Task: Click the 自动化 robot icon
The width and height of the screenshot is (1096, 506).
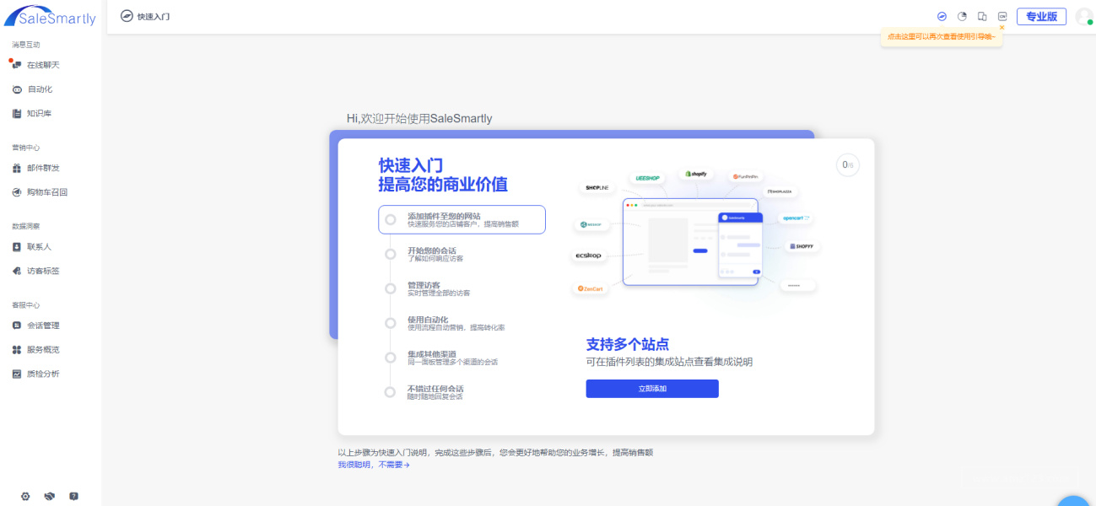Action: click(x=17, y=89)
